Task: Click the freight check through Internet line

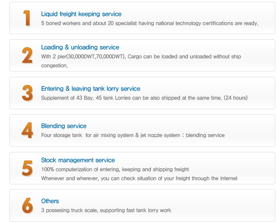Action: tap(139, 178)
